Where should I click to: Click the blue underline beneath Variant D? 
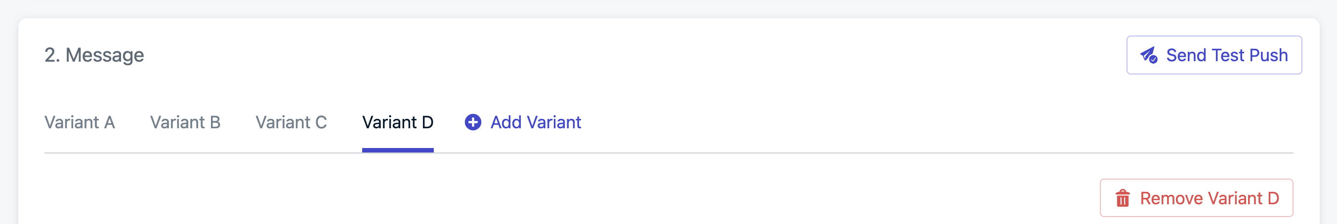pyautogui.click(x=398, y=150)
